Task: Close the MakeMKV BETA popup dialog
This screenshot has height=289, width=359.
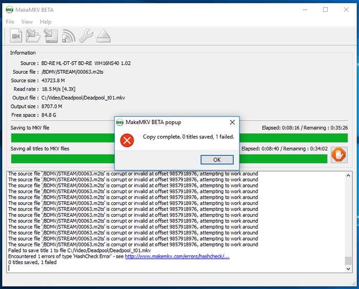Action: pyautogui.click(x=232, y=122)
